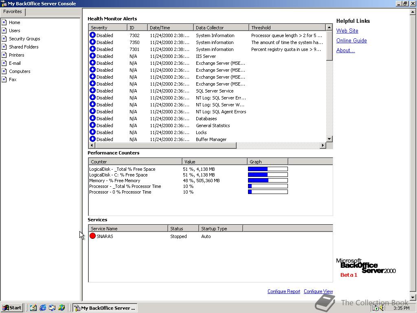
Task: Open Shared Folders in Favorites
Action: [x=24, y=47]
